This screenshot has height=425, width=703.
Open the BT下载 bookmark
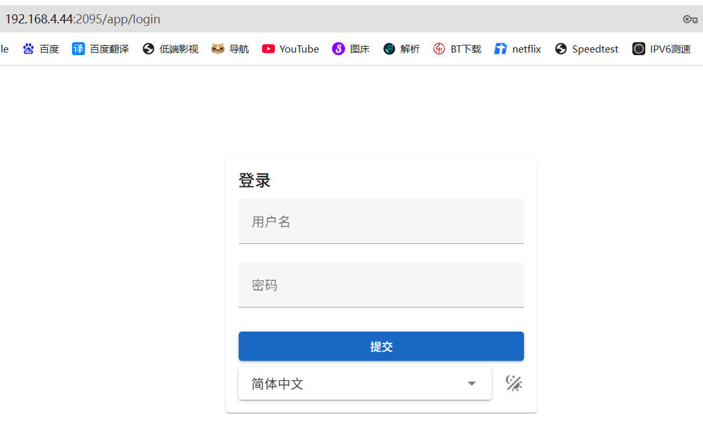tap(457, 49)
